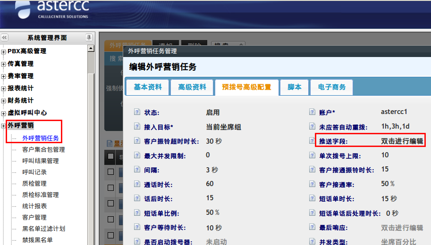
Task: Expand the 虚拟呼叫中心 tree node
Action: point(4,113)
